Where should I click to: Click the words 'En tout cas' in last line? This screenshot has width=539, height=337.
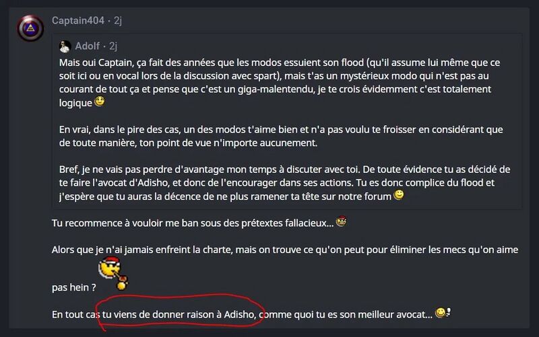tap(76, 314)
